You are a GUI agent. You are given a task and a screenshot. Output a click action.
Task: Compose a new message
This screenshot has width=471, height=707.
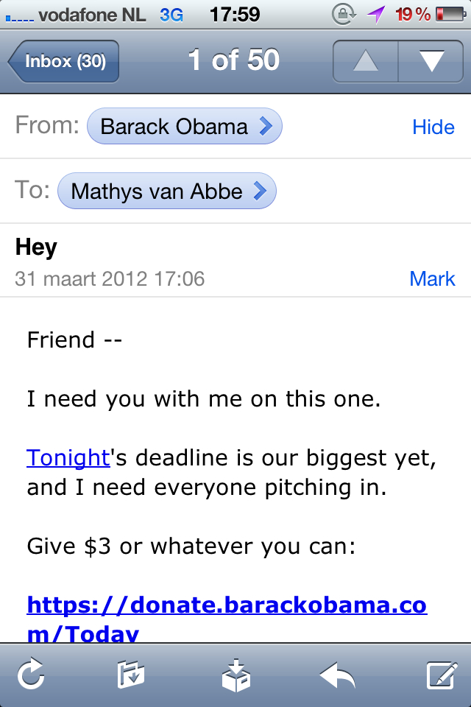442,675
